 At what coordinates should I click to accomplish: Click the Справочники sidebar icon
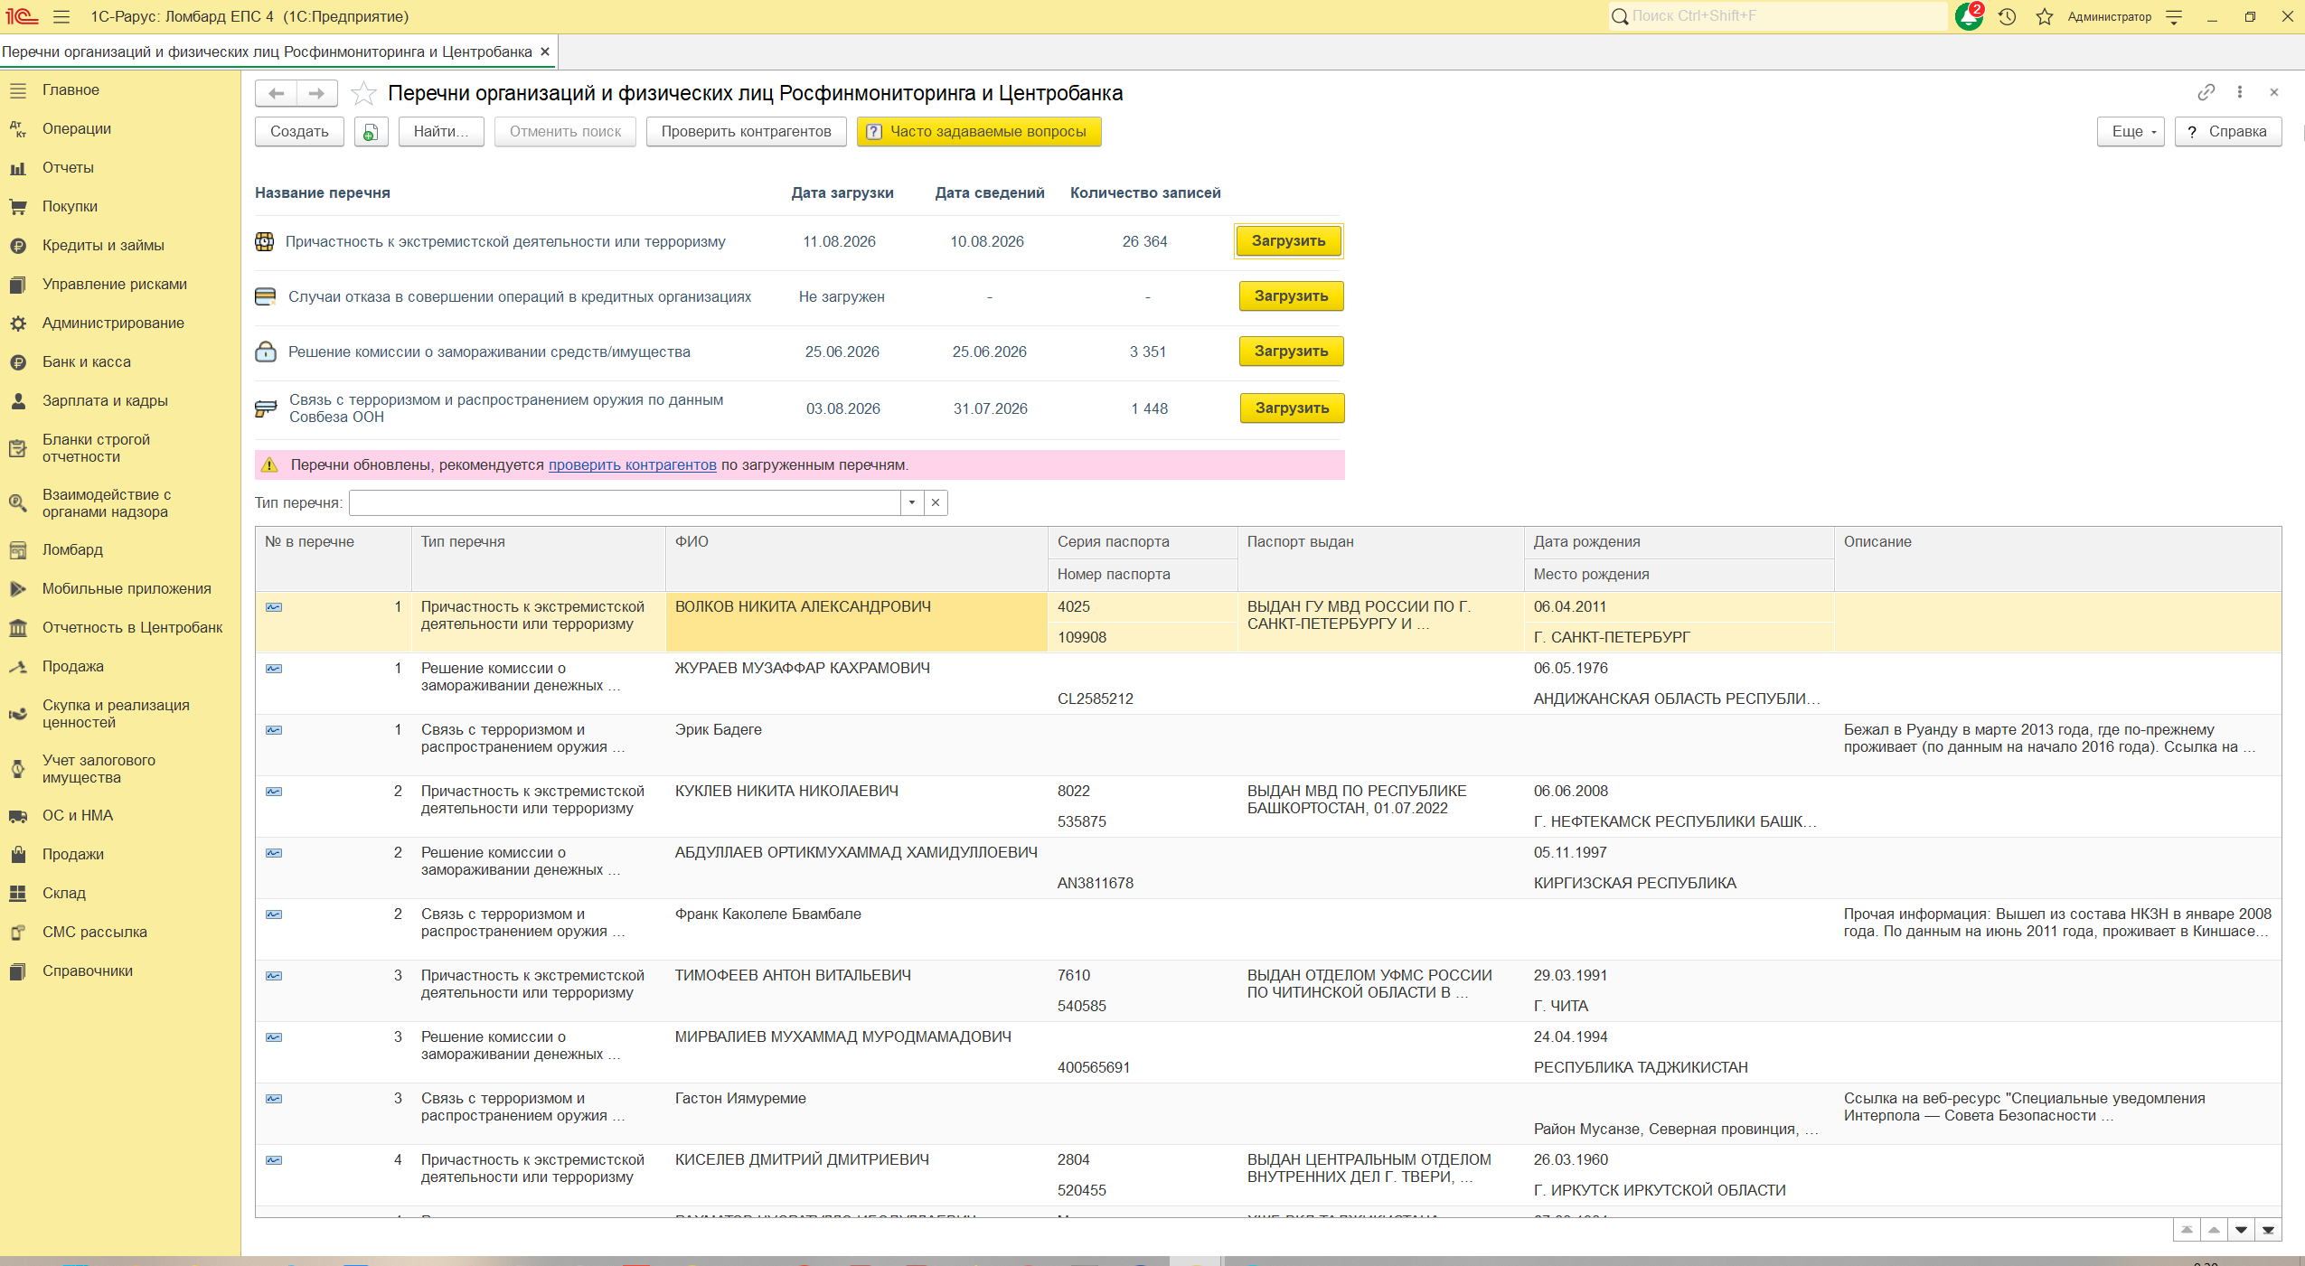pos(18,971)
